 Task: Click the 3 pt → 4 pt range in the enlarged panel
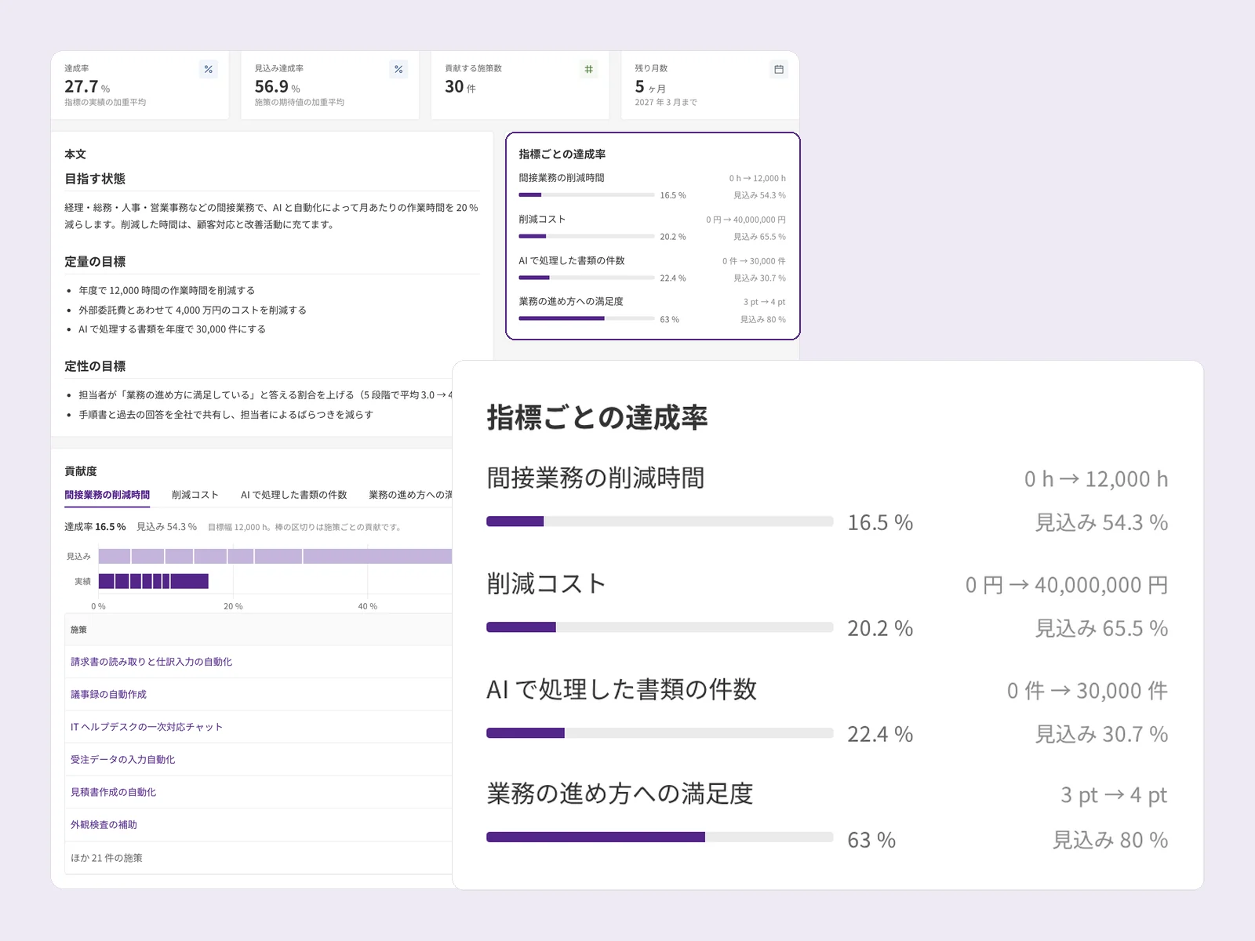(1114, 795)
